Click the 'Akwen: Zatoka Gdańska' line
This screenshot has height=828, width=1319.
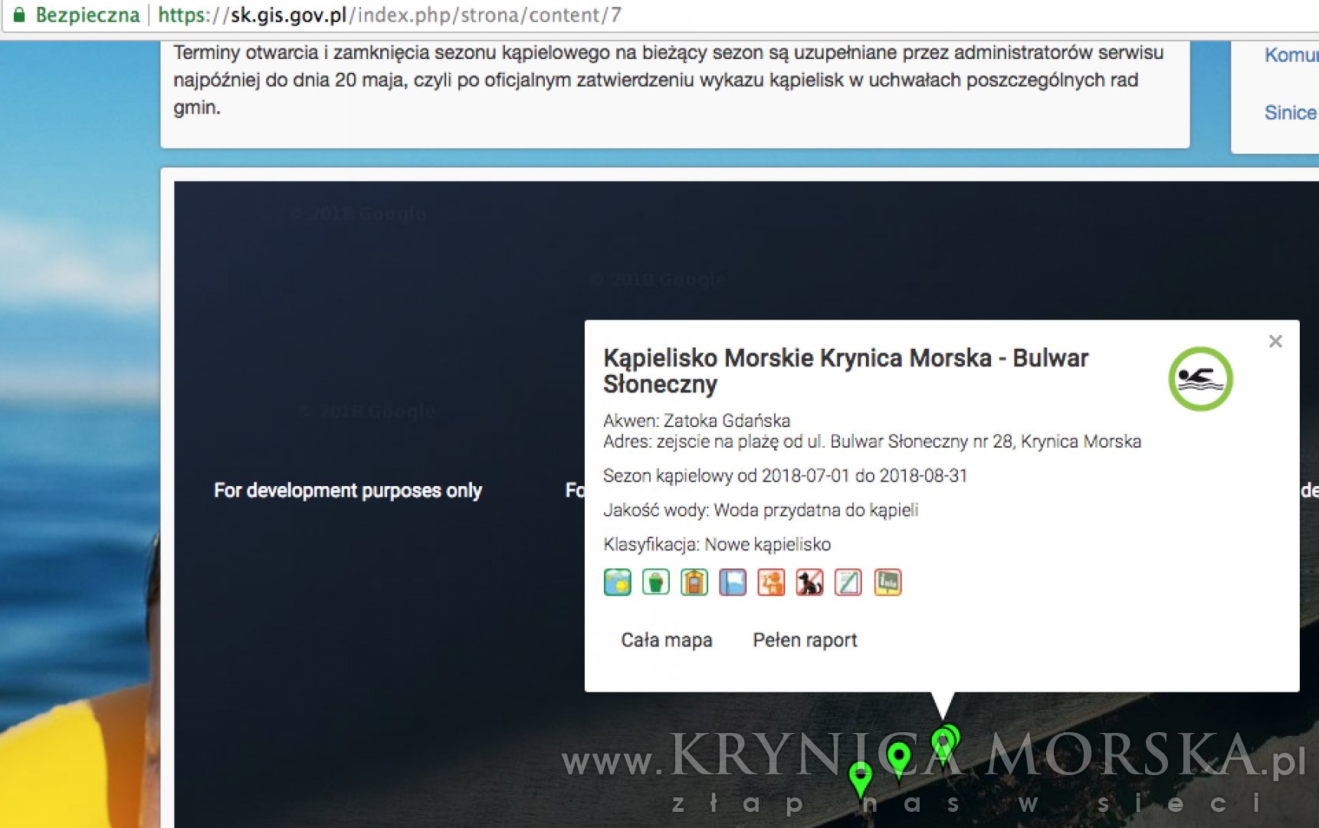tap(697, 420)
